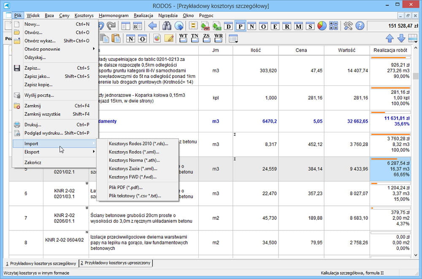The width and height of the screenshot is (422, 279).
Task: Switch to Przykładowy kosztorys uproszczony tab
Action: [115, 263]
